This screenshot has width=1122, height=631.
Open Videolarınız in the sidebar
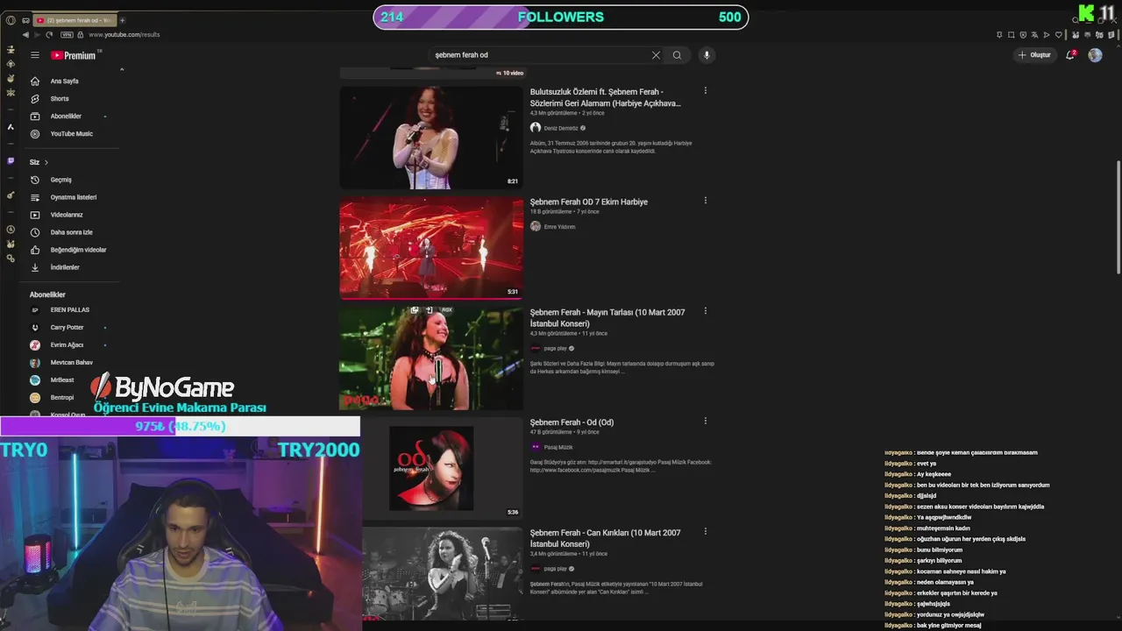click(66, 215)
